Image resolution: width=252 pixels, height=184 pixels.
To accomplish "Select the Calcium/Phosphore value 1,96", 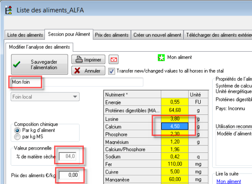I will [x=175, y=149].
